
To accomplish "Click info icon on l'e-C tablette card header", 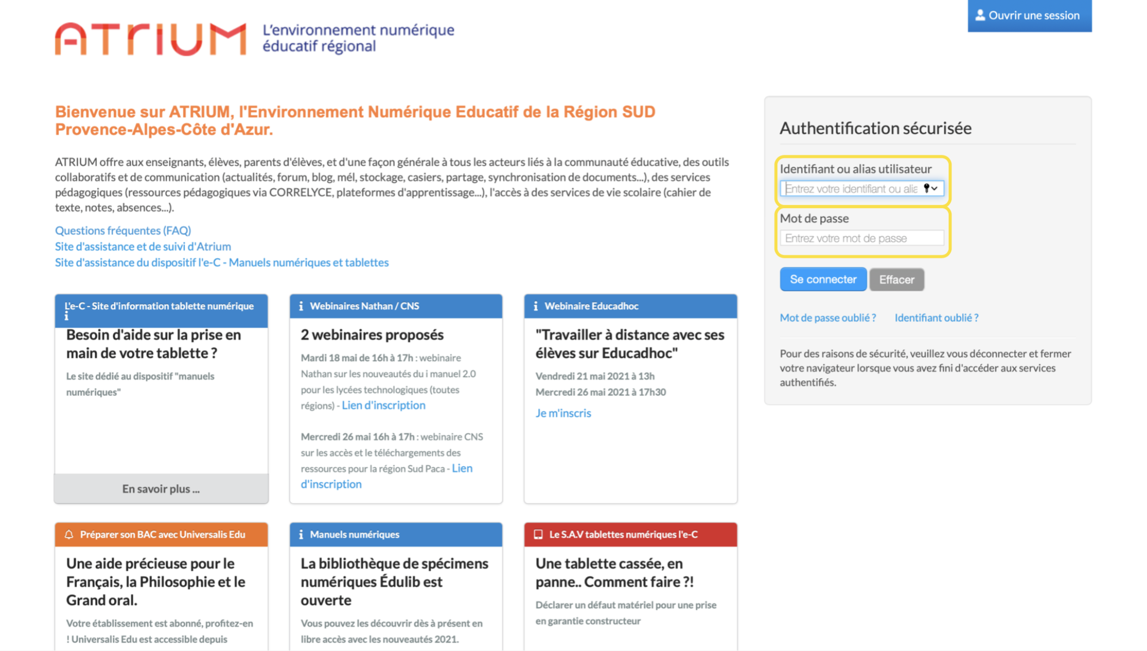I will click(x=66, y=316).
